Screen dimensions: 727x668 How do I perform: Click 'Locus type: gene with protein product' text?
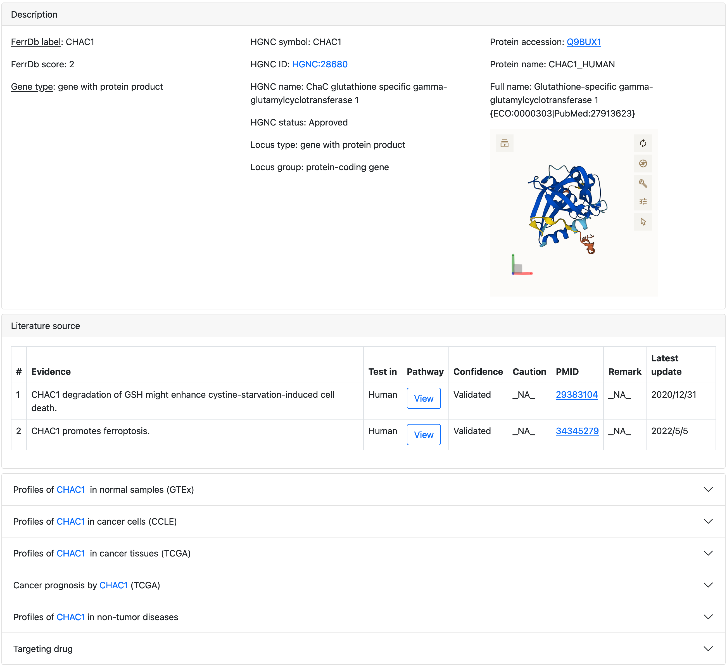(328, 145)
